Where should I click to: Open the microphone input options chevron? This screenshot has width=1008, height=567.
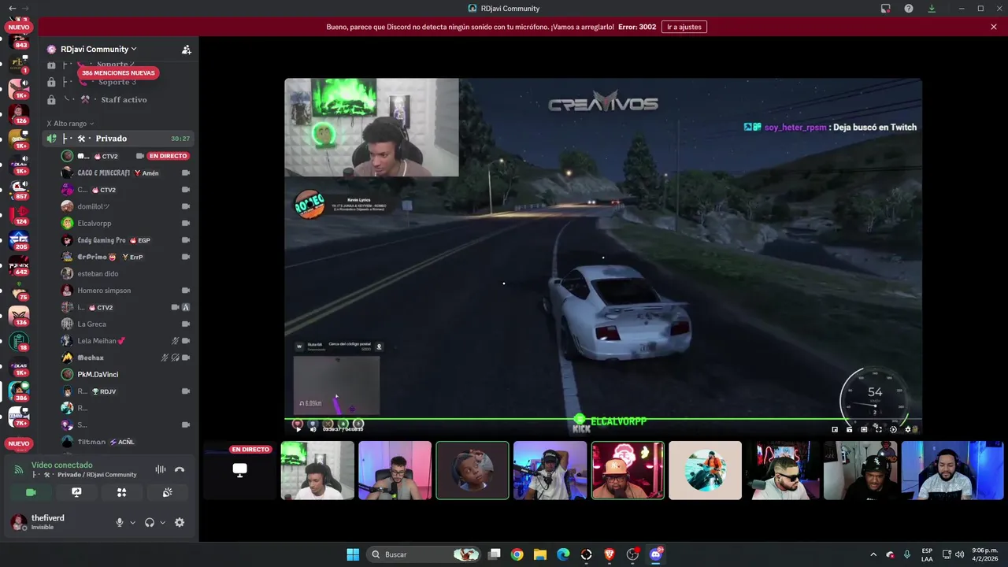click(x=132, y=523)
